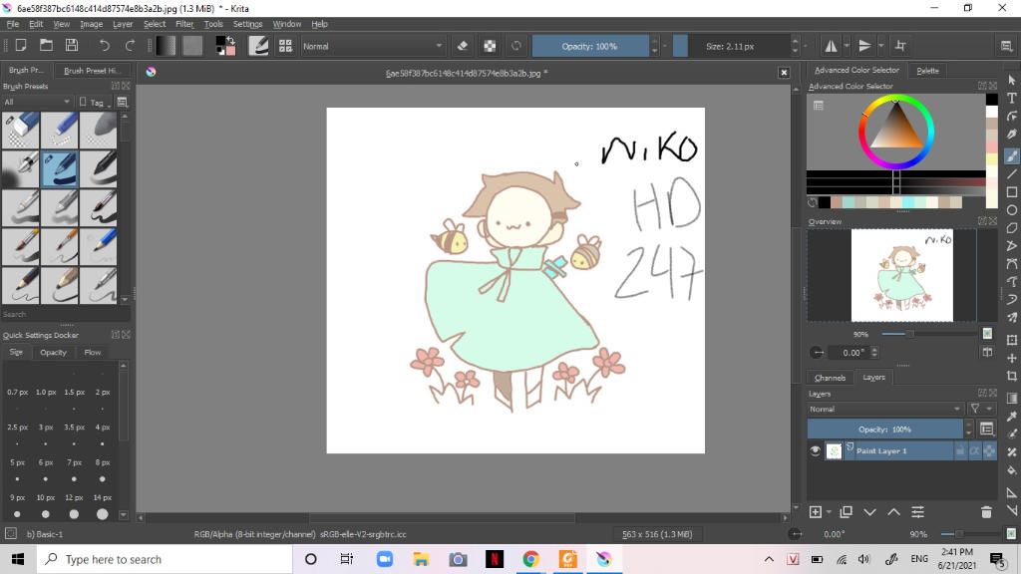Toggle alpha lock on Paint Layer 1
Screen dimensions: 1021x574
[x=989, y=450]
